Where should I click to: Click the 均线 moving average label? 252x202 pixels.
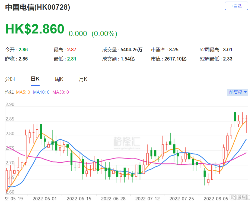point(9,92)
